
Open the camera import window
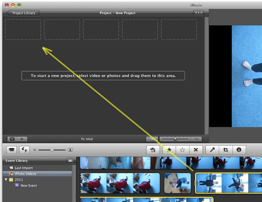(11, 150)
